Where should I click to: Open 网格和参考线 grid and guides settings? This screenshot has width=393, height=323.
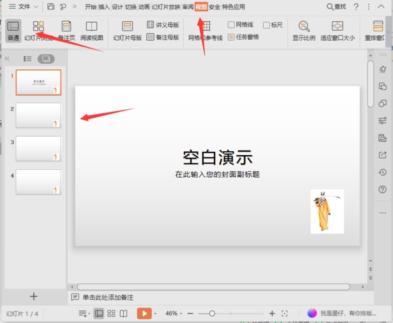206,31
